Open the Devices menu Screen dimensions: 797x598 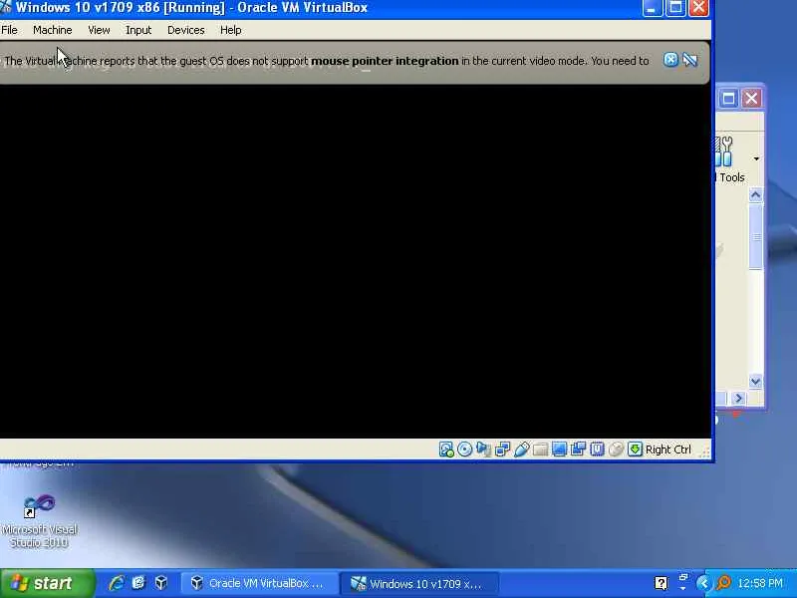pos(186,30)
